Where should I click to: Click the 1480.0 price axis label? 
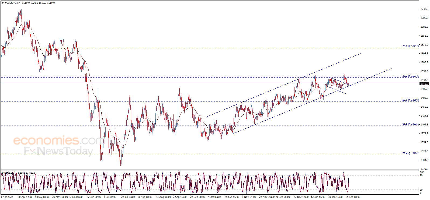coord(424,98)
